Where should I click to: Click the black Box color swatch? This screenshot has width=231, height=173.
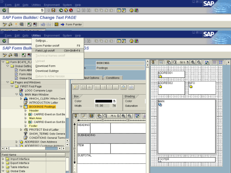pos(104,101)
